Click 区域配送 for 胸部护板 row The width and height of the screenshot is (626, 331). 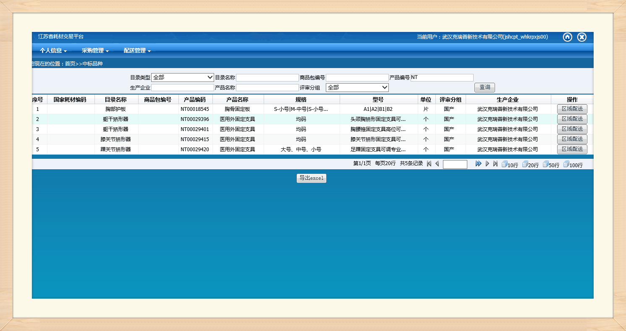tap(572, 109)
